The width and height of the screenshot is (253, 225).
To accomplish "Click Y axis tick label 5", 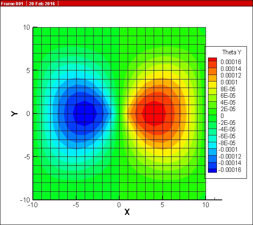I will 28,71.
